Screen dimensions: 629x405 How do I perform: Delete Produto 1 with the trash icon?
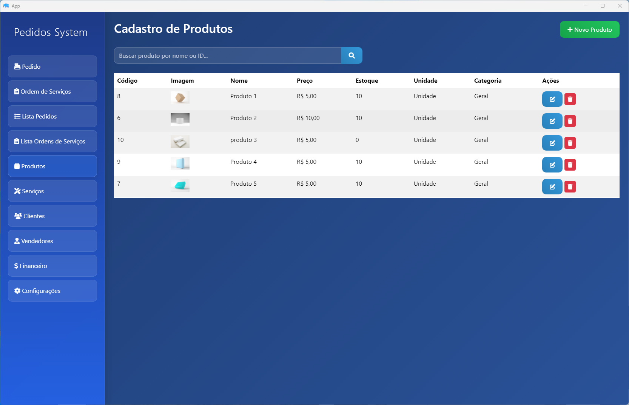point(570,99)
